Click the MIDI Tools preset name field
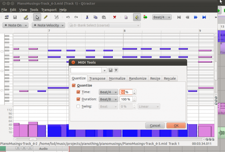Viewport: 225px width, 152px height. tap(86, 70)
